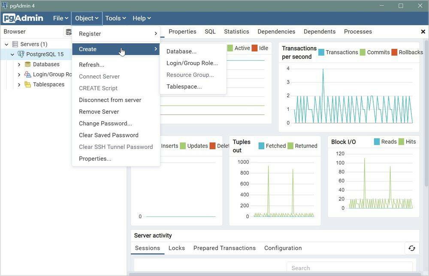
Task: Click the Hits legend swatch
Action: (x=402, y=142)
